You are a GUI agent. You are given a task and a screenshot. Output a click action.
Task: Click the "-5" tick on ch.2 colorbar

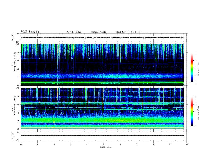click(196, 111)
